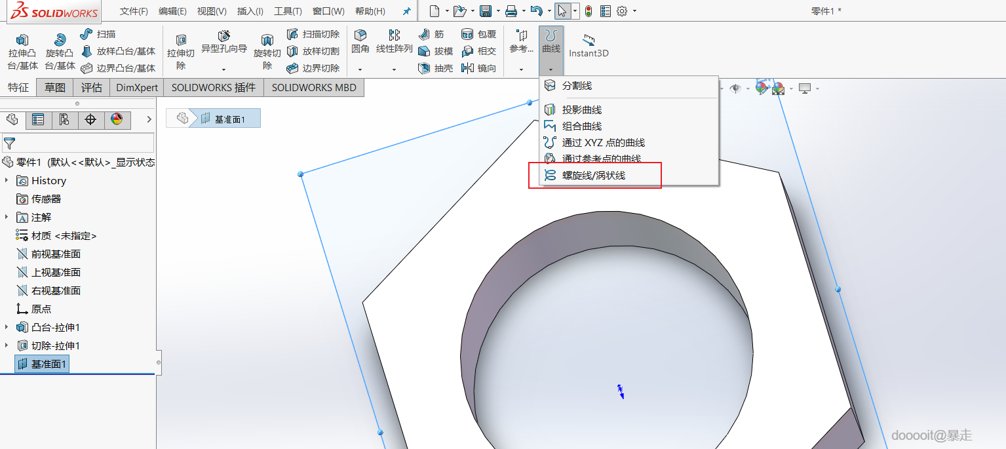Open the Options gear icon

[x=623, y=11]
